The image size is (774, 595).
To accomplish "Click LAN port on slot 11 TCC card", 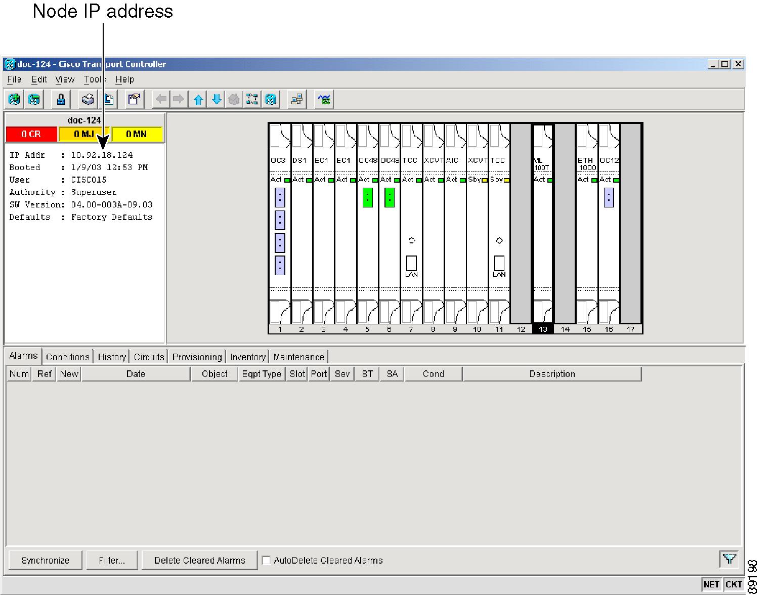I will coord(499,263).
